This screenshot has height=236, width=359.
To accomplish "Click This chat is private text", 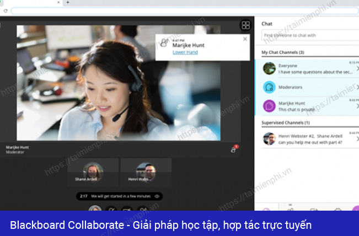I will [297, 110].
